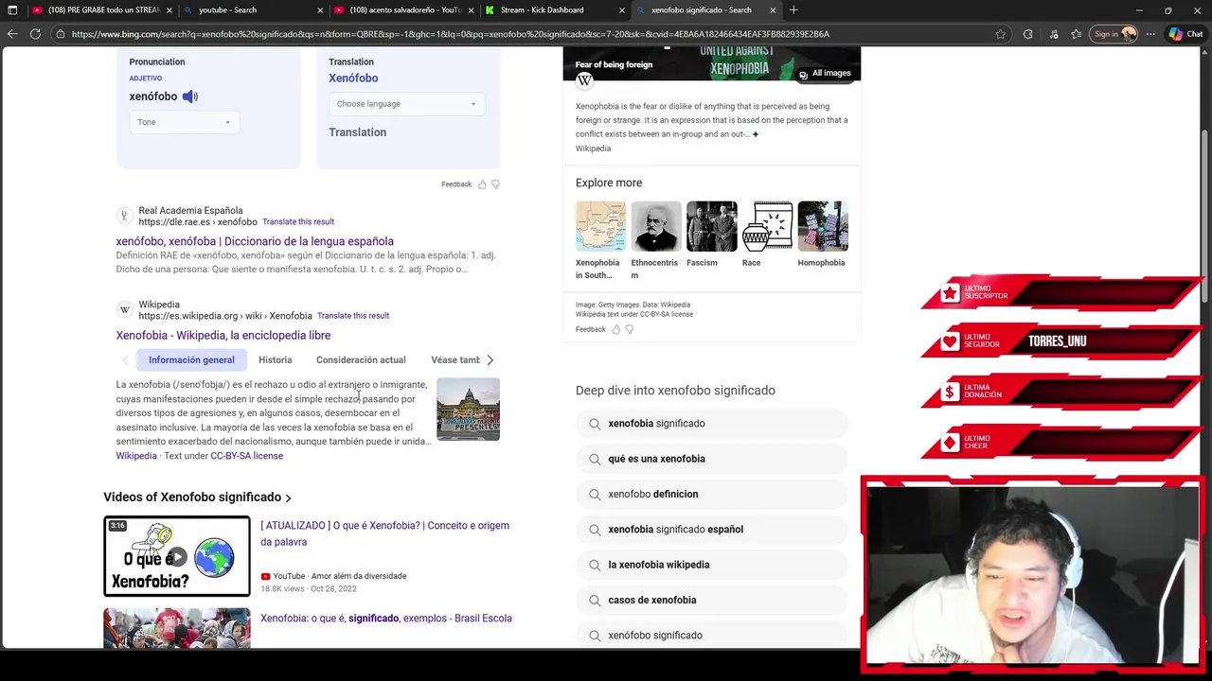Play xenófobo pronunciation audio
Screen dimensions: 1212x681
coord(190,96)
